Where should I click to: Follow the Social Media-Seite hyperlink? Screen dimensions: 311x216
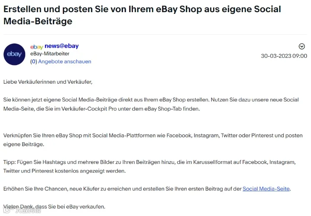(266, 189)
